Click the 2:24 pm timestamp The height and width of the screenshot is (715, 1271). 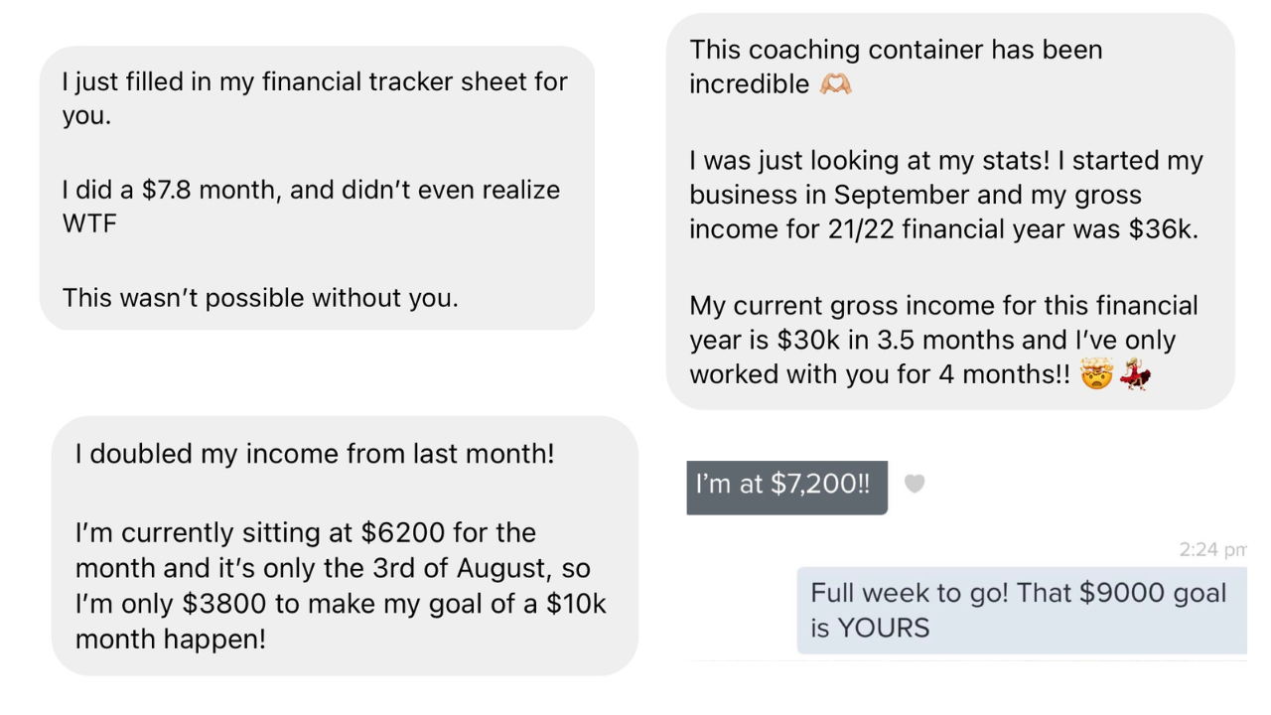point(1211,549)
